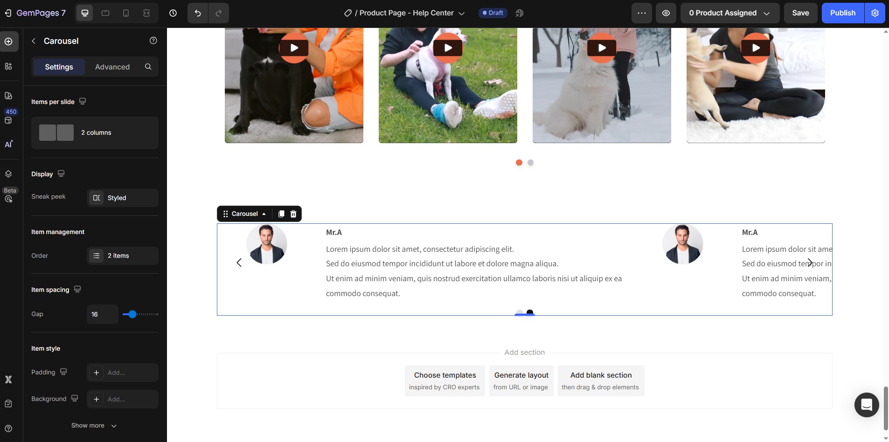Open the Beta feature sidebar icon
This screenshot has width=889, height=442.
point(8,199)
